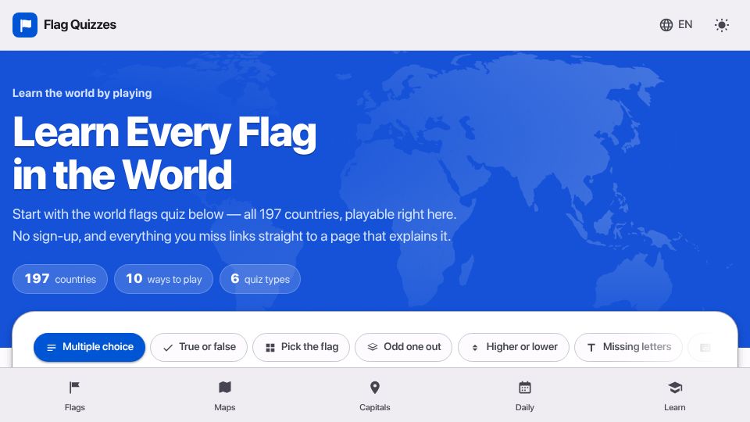Switch to Higher or lower quiz
750x422 pixels.
pos(513,347)
